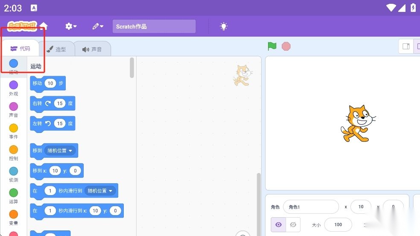Click x value 10 in 移到 block

(55, 170)
